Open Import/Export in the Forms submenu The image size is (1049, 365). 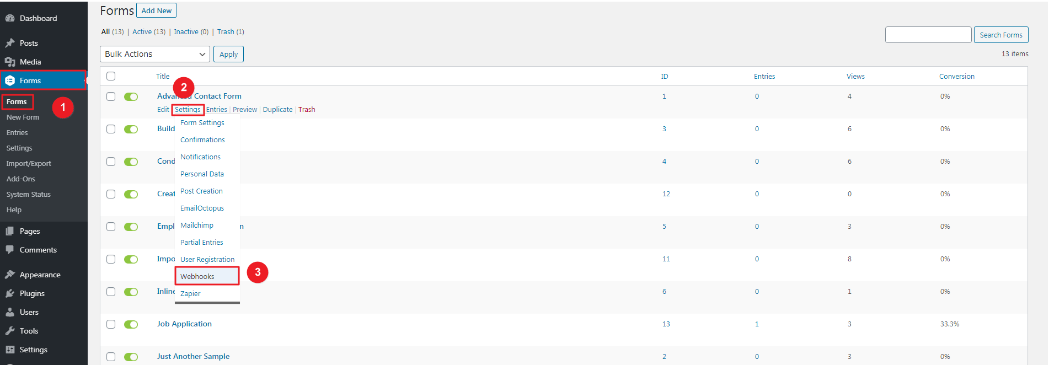pos(29,164)
